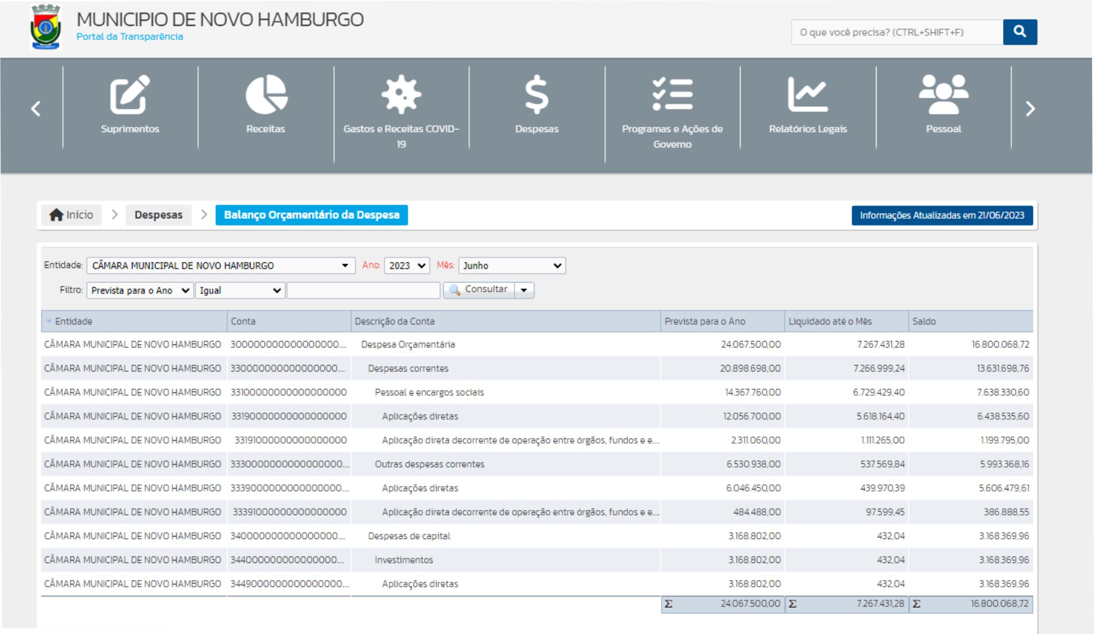The height and width of the screenshot is (634, 1094).
Task: Expand the arrow next to Consultar
Action: click(x=524, y=290)
